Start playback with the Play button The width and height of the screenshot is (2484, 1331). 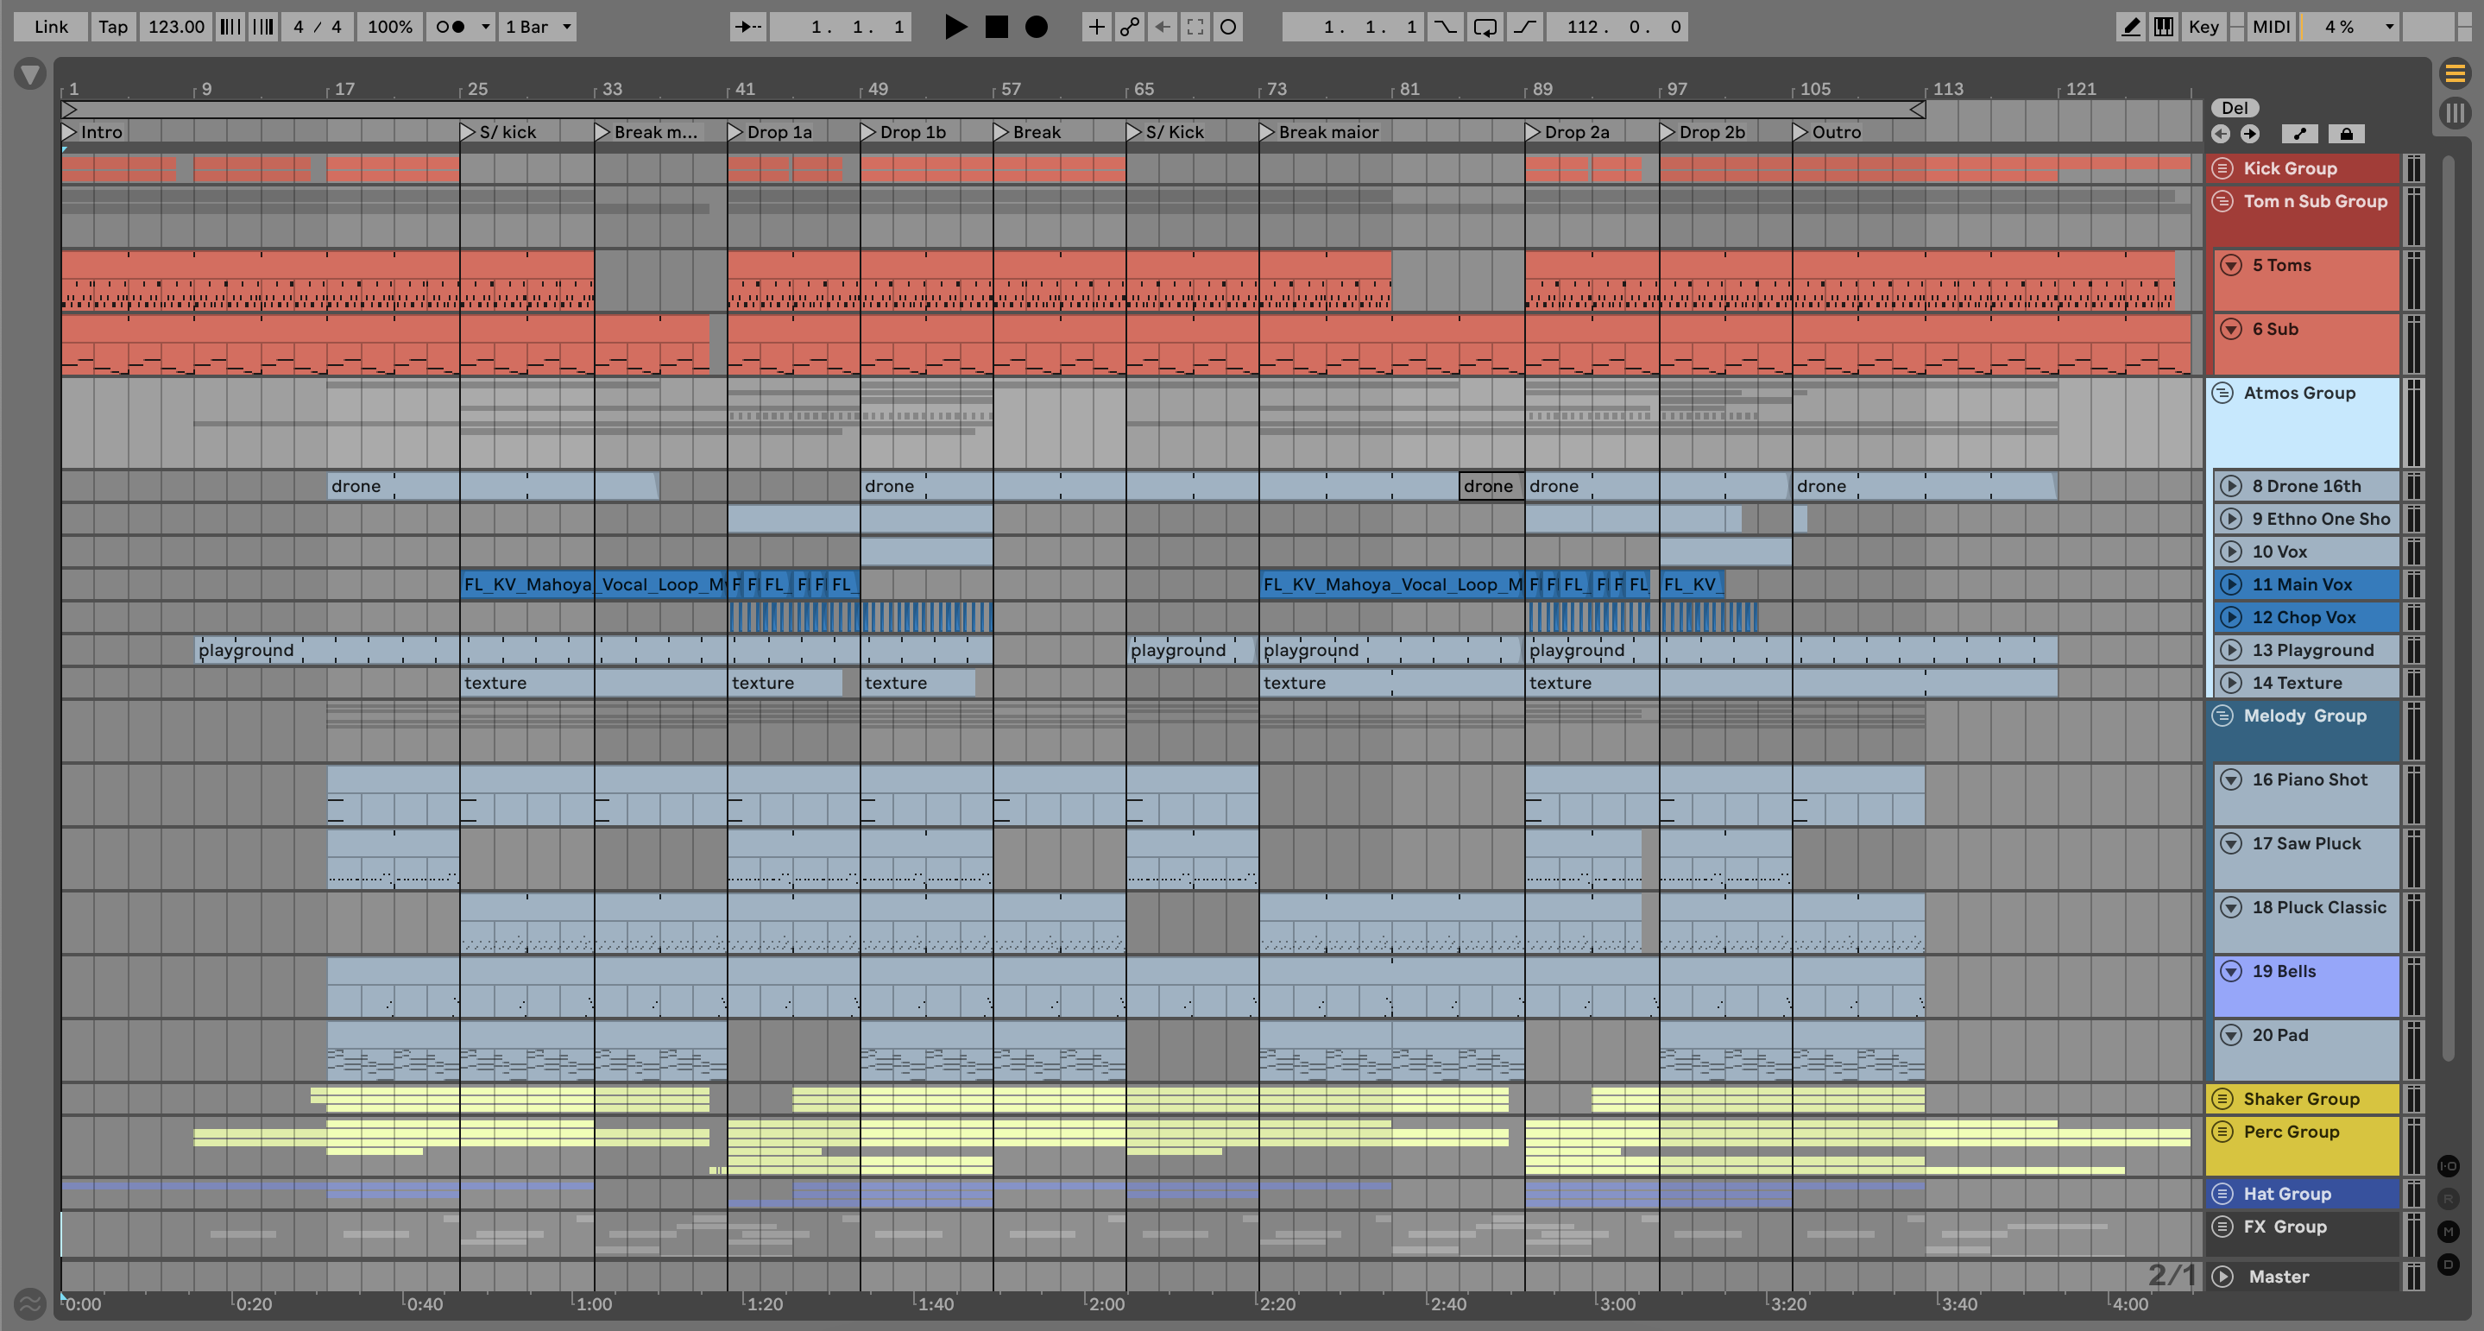pyautogui.click(x=955, y=27)
